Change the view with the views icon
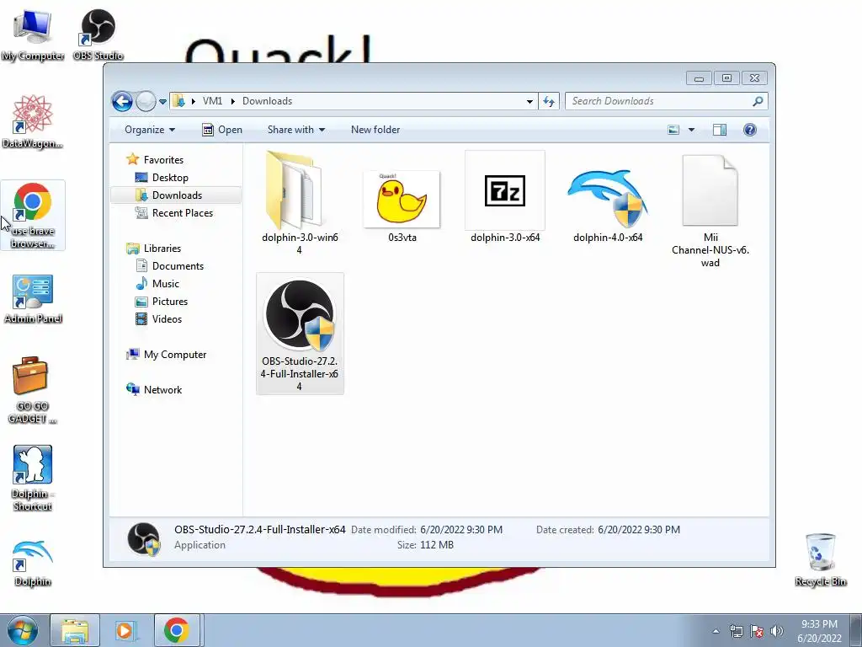Viewport: 862px width, 647px height. point(673,130)
